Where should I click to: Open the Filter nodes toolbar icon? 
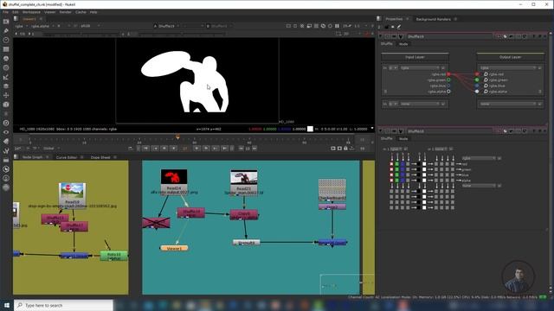pos(6,67)
